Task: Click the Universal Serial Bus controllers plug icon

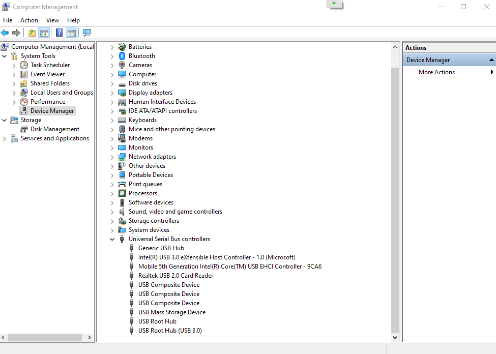Action: 122,239
